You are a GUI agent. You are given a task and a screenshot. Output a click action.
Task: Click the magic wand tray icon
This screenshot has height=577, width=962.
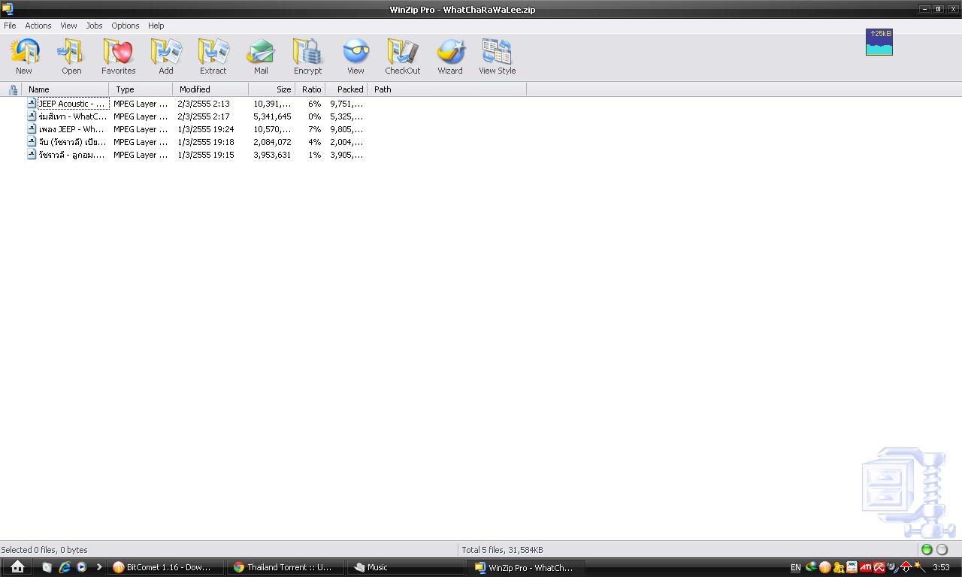pyautogui.click(x=919, y=567)
